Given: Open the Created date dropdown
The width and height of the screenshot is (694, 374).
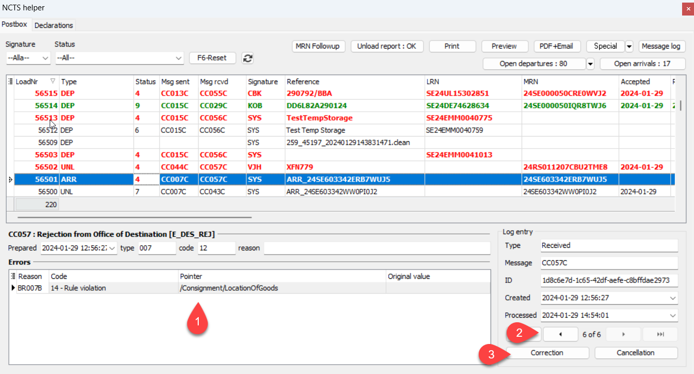Looking at the screenshot, I should point(672,298).
